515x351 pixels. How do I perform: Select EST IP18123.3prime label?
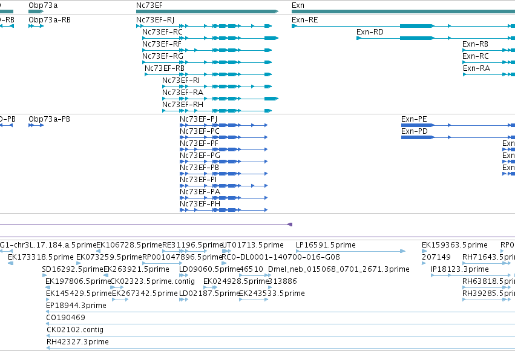(460, 269)
